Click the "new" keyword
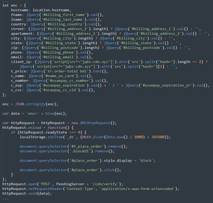The width and height of the screenshot is (213, 203). 75,123
